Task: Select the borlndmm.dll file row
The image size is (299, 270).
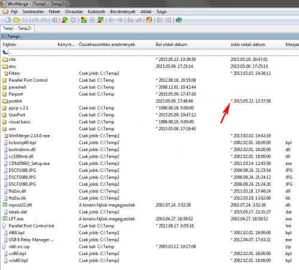Action: [149, 149]
